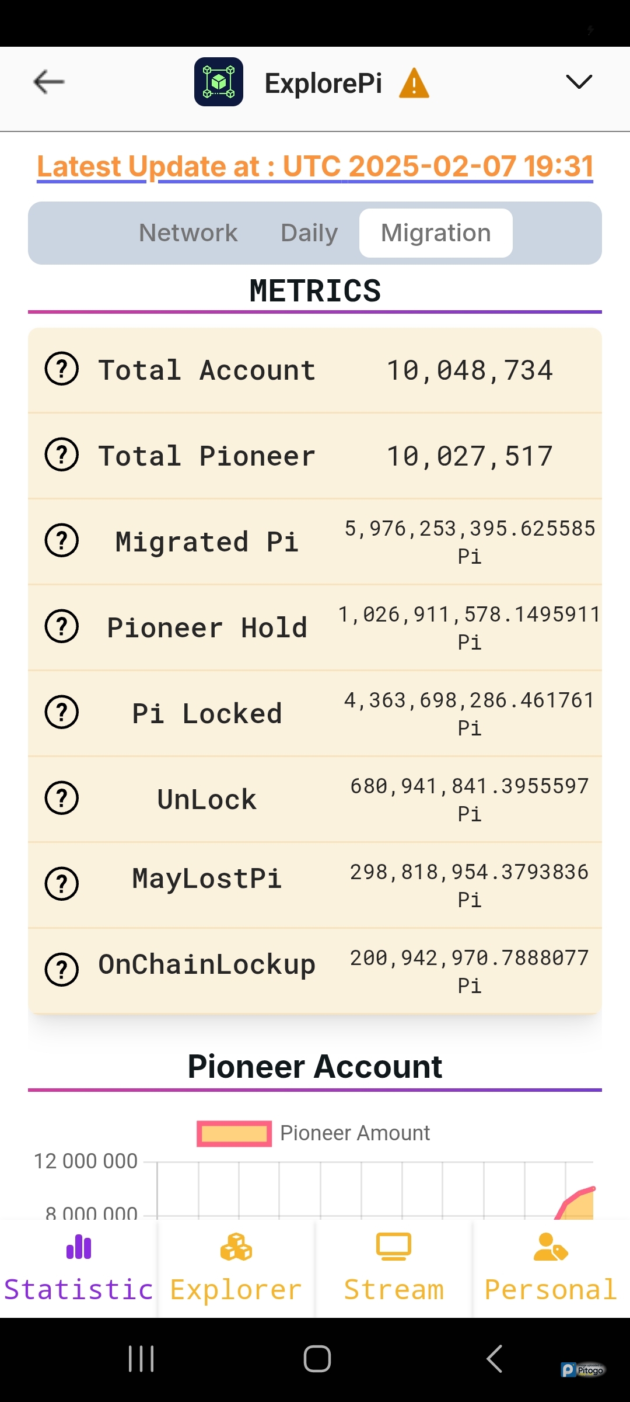
Task: Show help for Total Account
Action: point(62,369)
